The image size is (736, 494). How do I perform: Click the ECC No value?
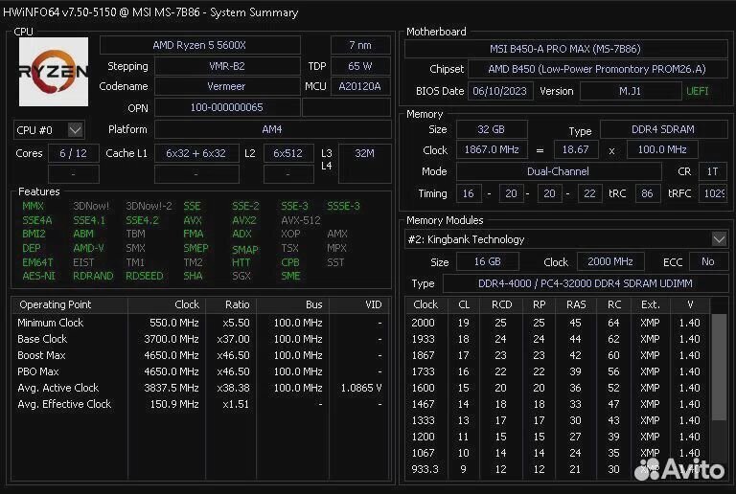coord(708,261)
